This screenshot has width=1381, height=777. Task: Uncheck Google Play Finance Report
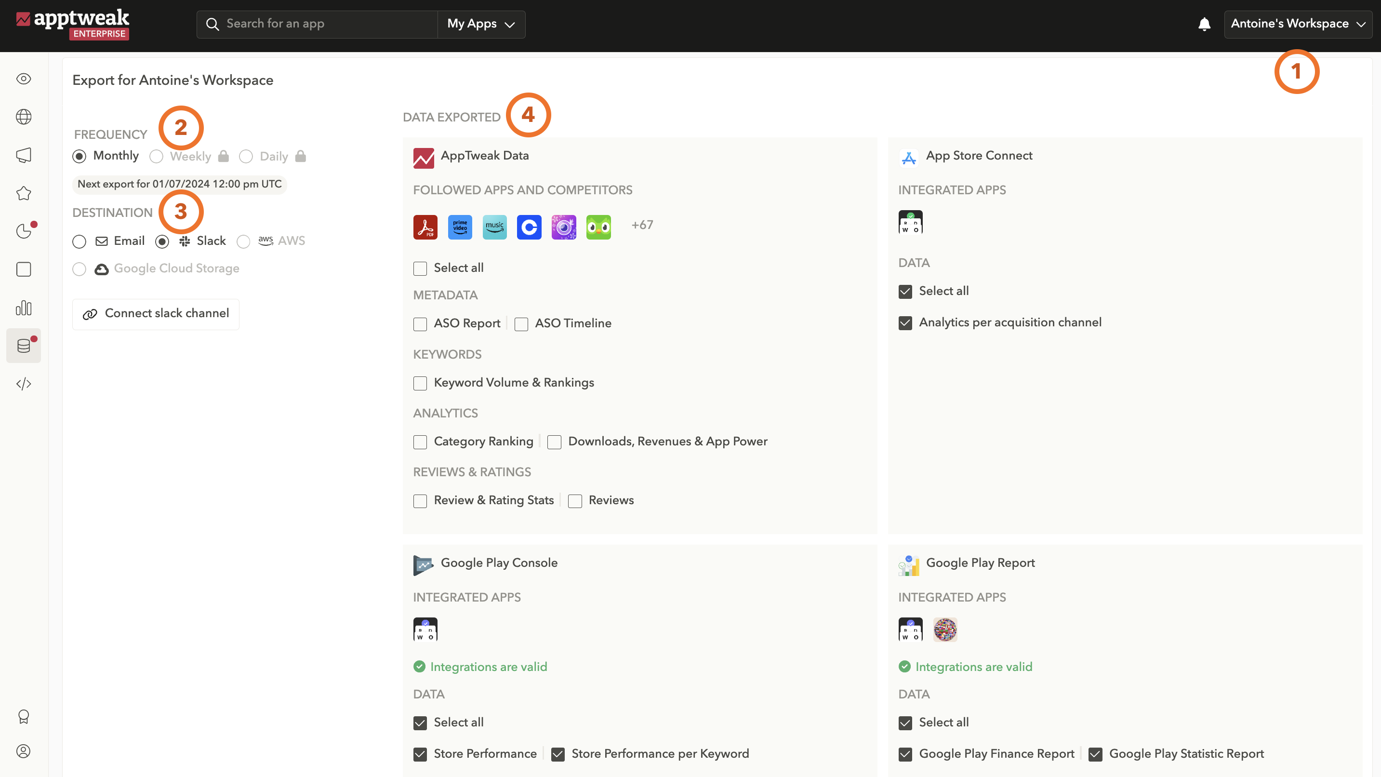coord(905,754)
